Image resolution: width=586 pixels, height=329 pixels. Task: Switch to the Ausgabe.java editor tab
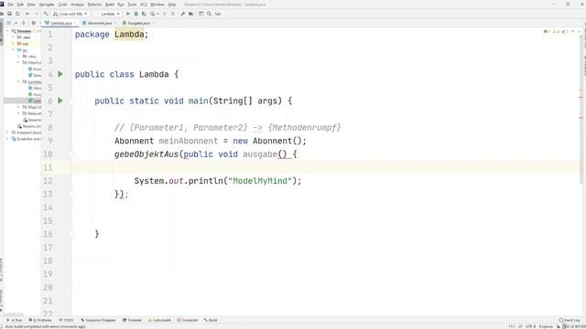[x=137, y=23]
